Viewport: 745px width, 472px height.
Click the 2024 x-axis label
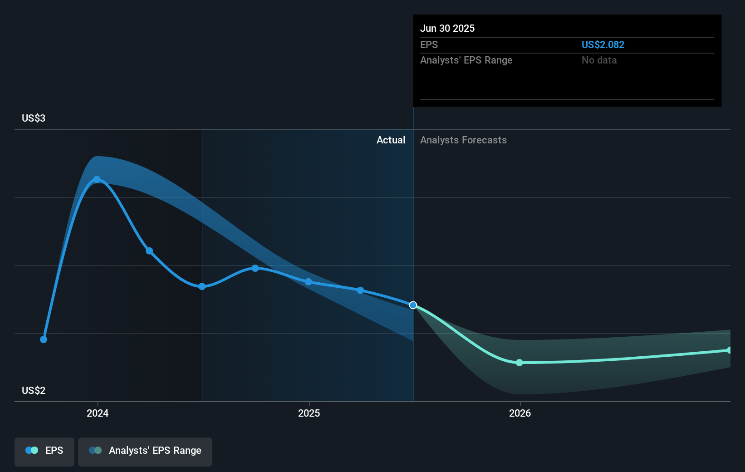(98, 413)
